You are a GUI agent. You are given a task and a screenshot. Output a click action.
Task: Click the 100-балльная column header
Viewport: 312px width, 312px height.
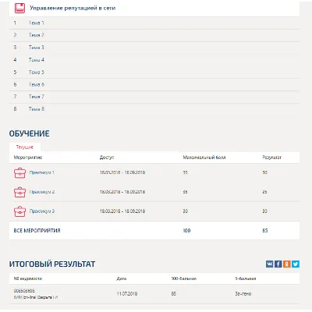point(184,278)
